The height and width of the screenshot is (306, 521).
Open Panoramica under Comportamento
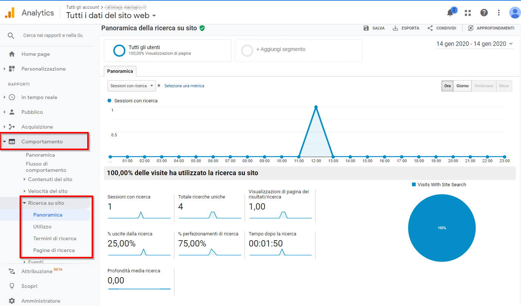tap(40, 155)
